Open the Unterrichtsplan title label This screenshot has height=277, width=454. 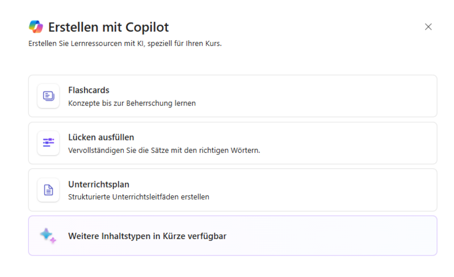click(99, 184)
